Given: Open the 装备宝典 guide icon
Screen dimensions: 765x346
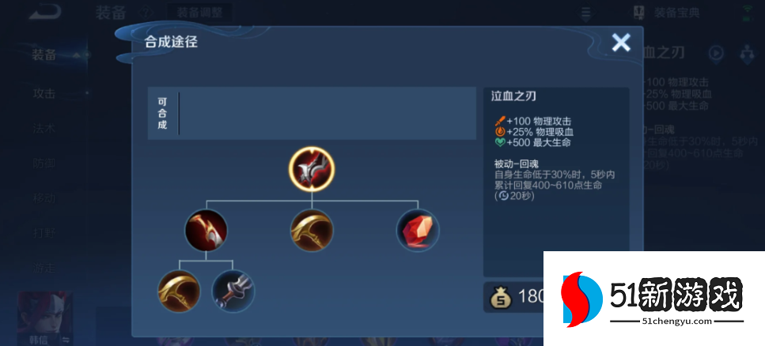Looking at the screenshot, I should coord(638,12).
